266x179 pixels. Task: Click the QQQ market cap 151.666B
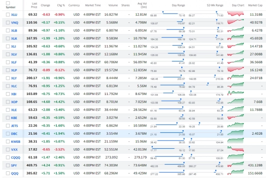pos(255,173)
